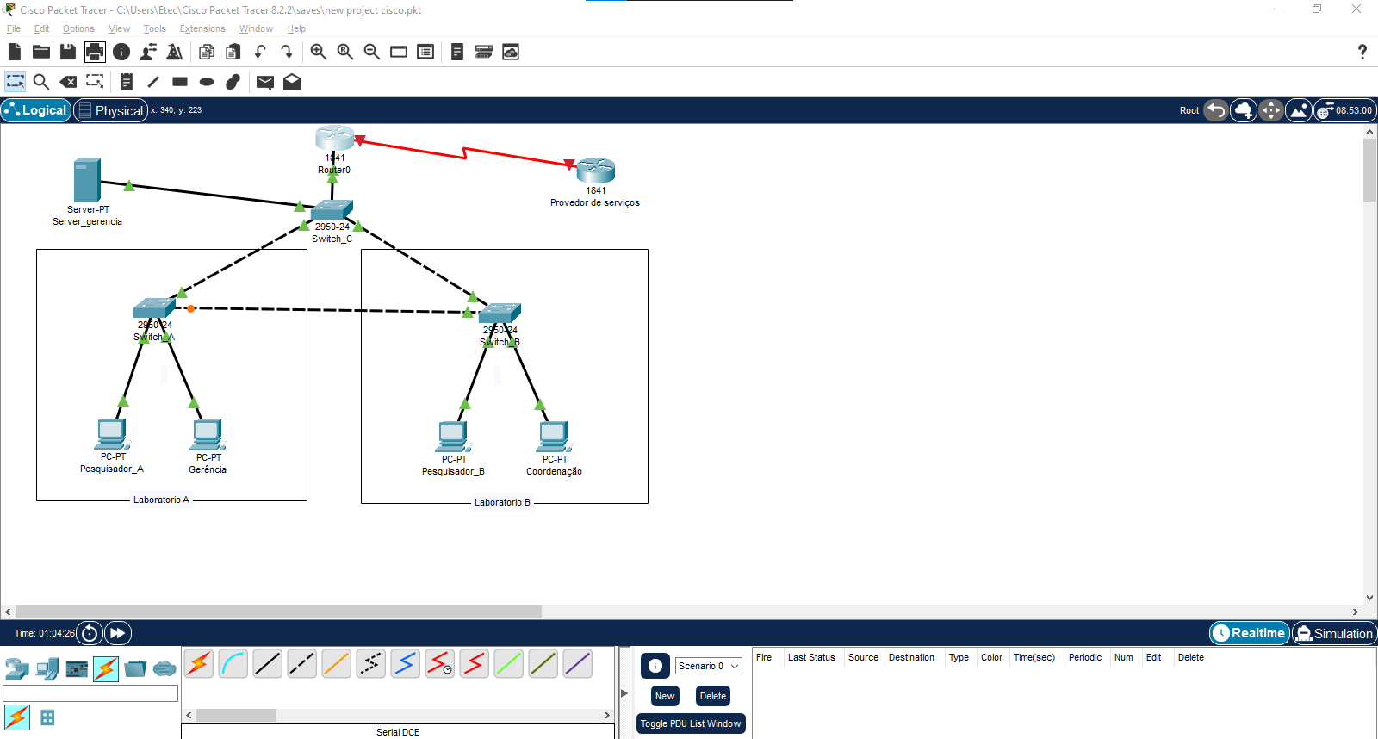Image resolution: width=1378 pixels, height=739 pixels.
Task: Click the Power Cycle Devices button
Action: point(90,633)
